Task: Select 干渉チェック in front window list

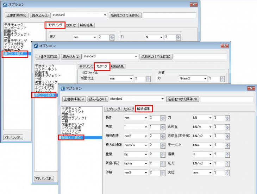Action: click(71, 108)
